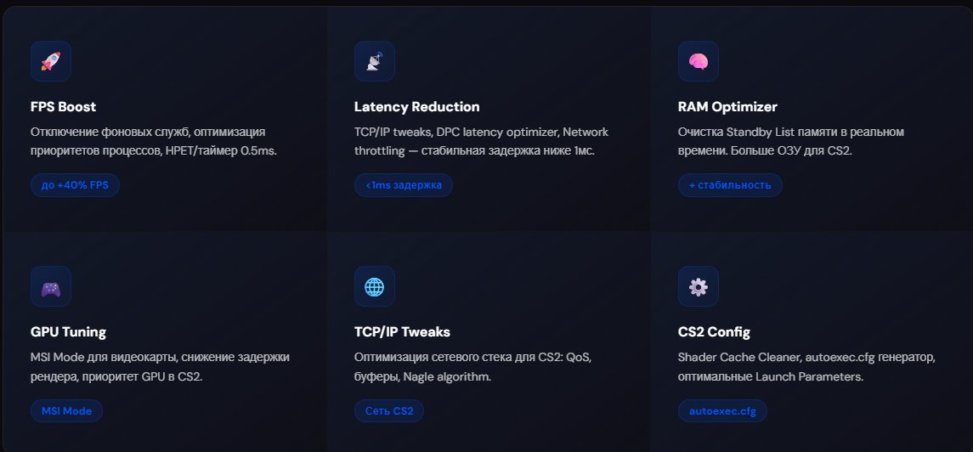The image size is (973, 452).
Task: Select the 'autoexec.cfg' badge
Action: point(722,411)
